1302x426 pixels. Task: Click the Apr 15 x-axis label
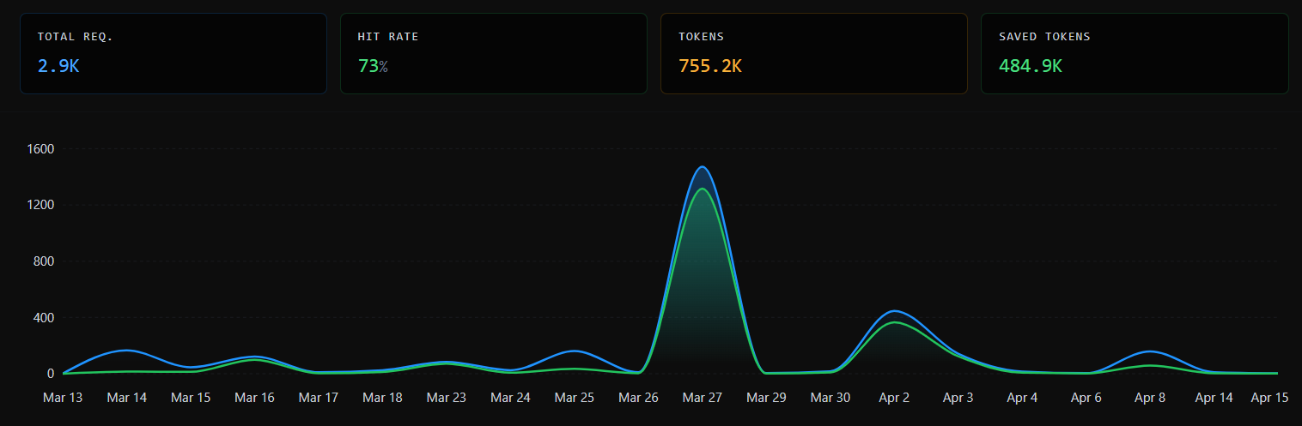1270,398
